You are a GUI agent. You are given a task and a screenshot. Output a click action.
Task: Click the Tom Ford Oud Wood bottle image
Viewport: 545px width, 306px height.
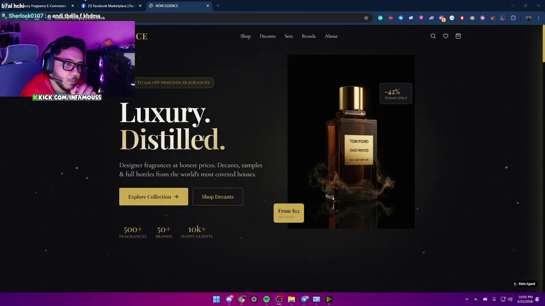(x=351, y=142)
